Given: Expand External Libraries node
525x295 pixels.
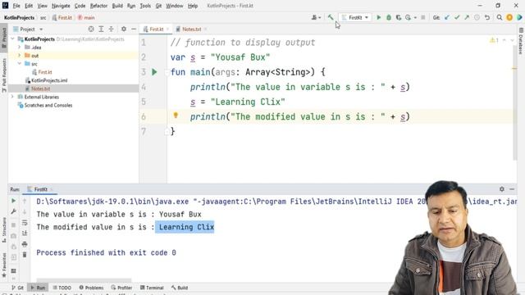Looking at the screenshot, I should pyautogui.click(x=13, y=97).
